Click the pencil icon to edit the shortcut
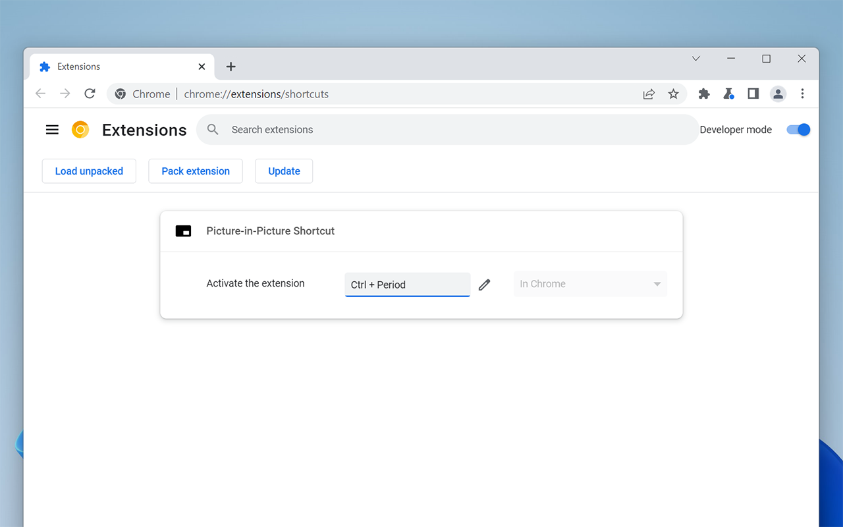The width and height of the screenshot is (843, 527). (484, 284)
